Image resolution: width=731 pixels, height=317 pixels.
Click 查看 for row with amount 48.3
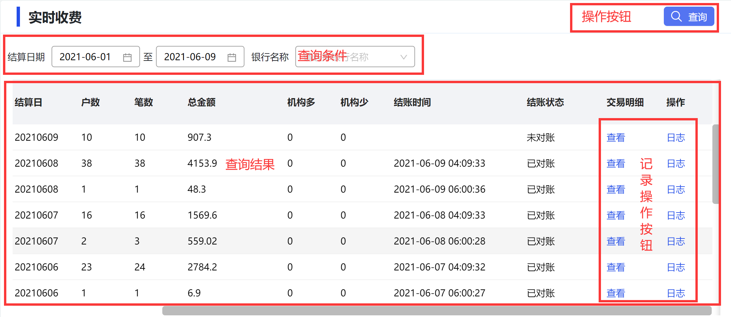coord(616,189)
